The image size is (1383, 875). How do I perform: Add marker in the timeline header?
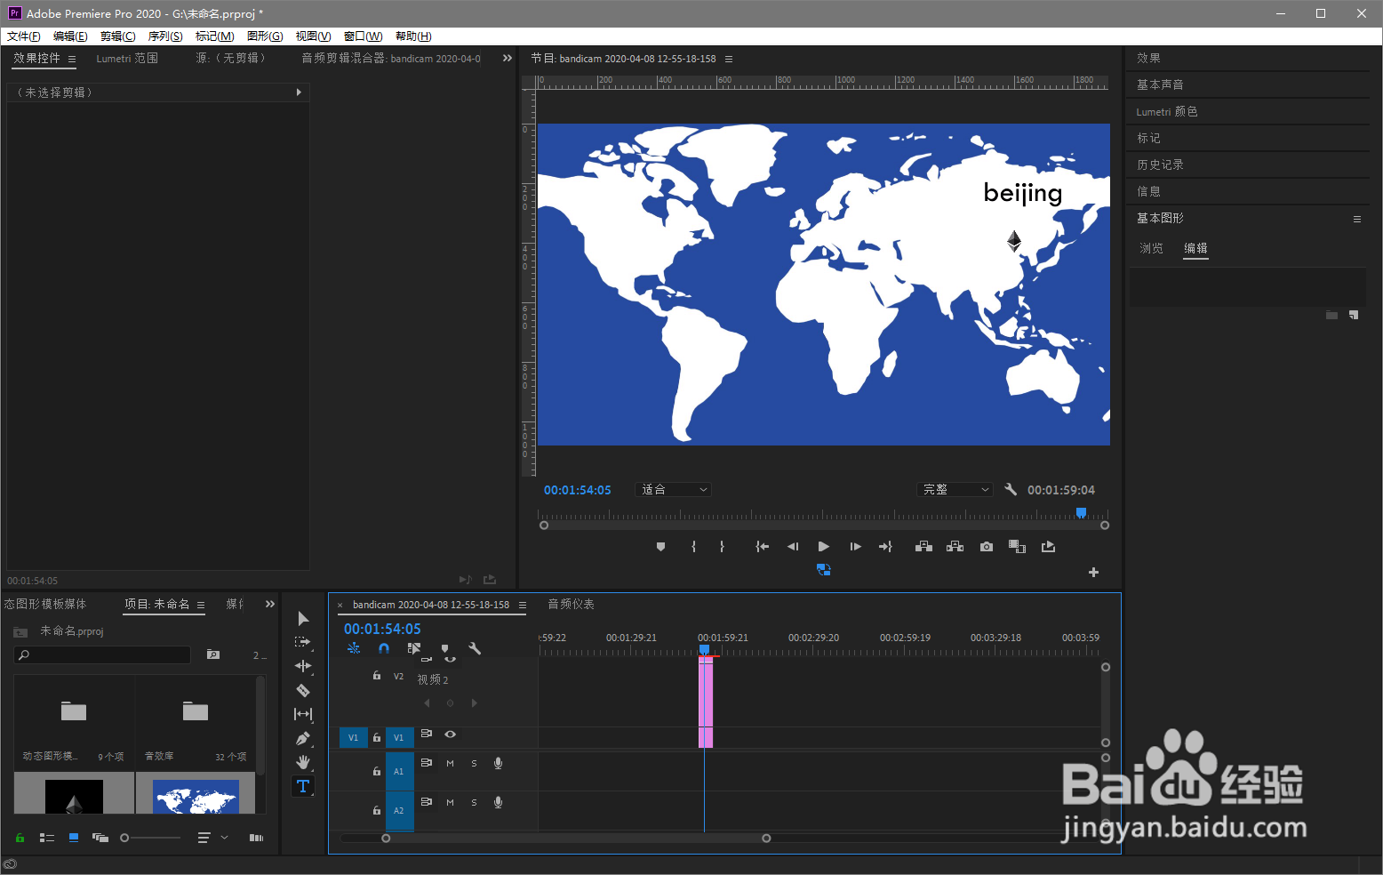(445, 649)
